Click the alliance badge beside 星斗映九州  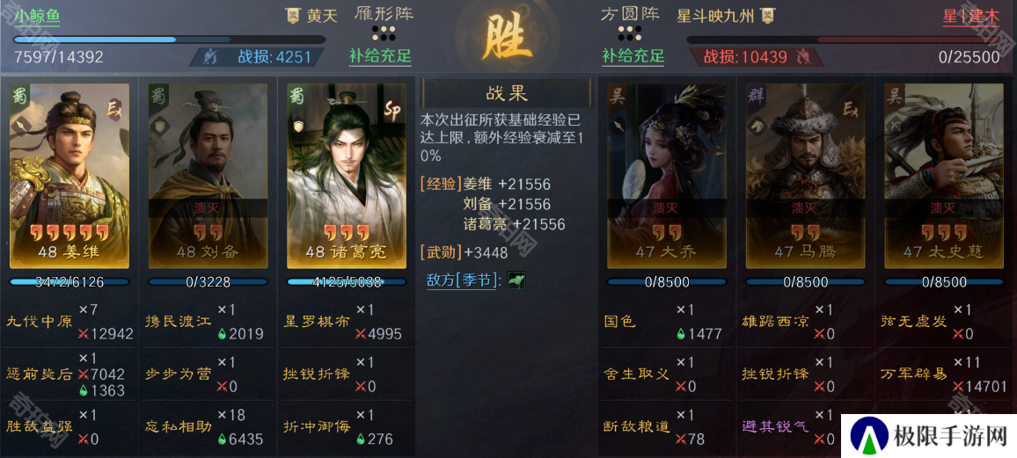click(768, 16)
